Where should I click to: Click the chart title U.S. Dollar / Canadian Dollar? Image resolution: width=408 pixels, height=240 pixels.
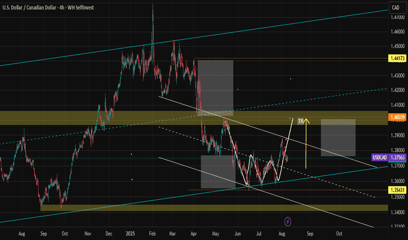click(x=30, y=7)
